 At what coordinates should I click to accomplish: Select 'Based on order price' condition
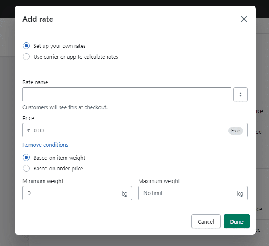26,168
